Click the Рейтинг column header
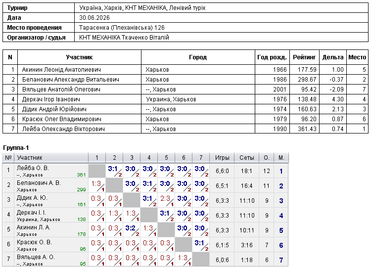 304,57
